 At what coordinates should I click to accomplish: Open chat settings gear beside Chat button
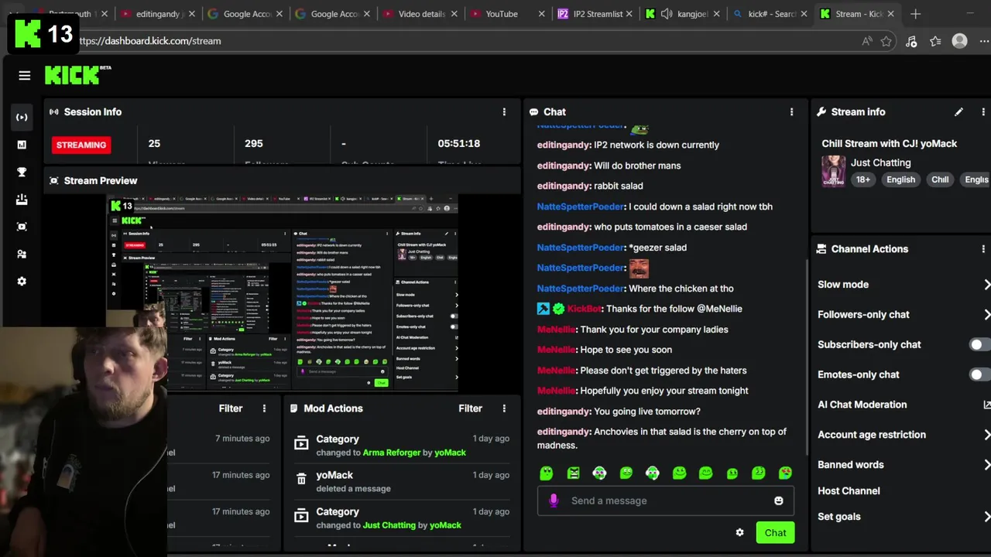tap(739, 532)
